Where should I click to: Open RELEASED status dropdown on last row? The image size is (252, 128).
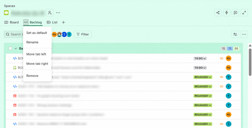click(203, 124)
